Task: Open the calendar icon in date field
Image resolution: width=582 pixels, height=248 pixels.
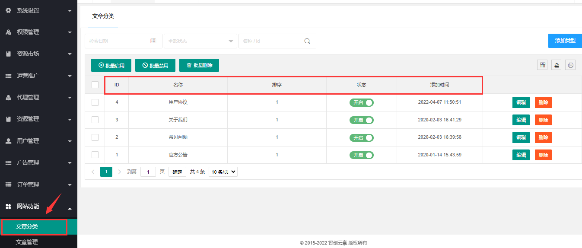Action: pyautogui.click(x=153, y=41)
